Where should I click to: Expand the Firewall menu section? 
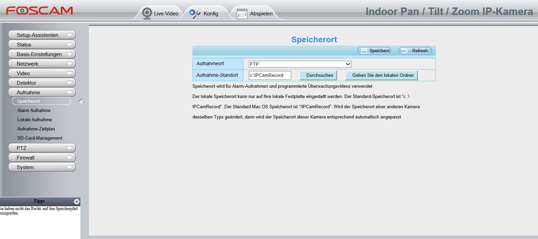point(42,158)
